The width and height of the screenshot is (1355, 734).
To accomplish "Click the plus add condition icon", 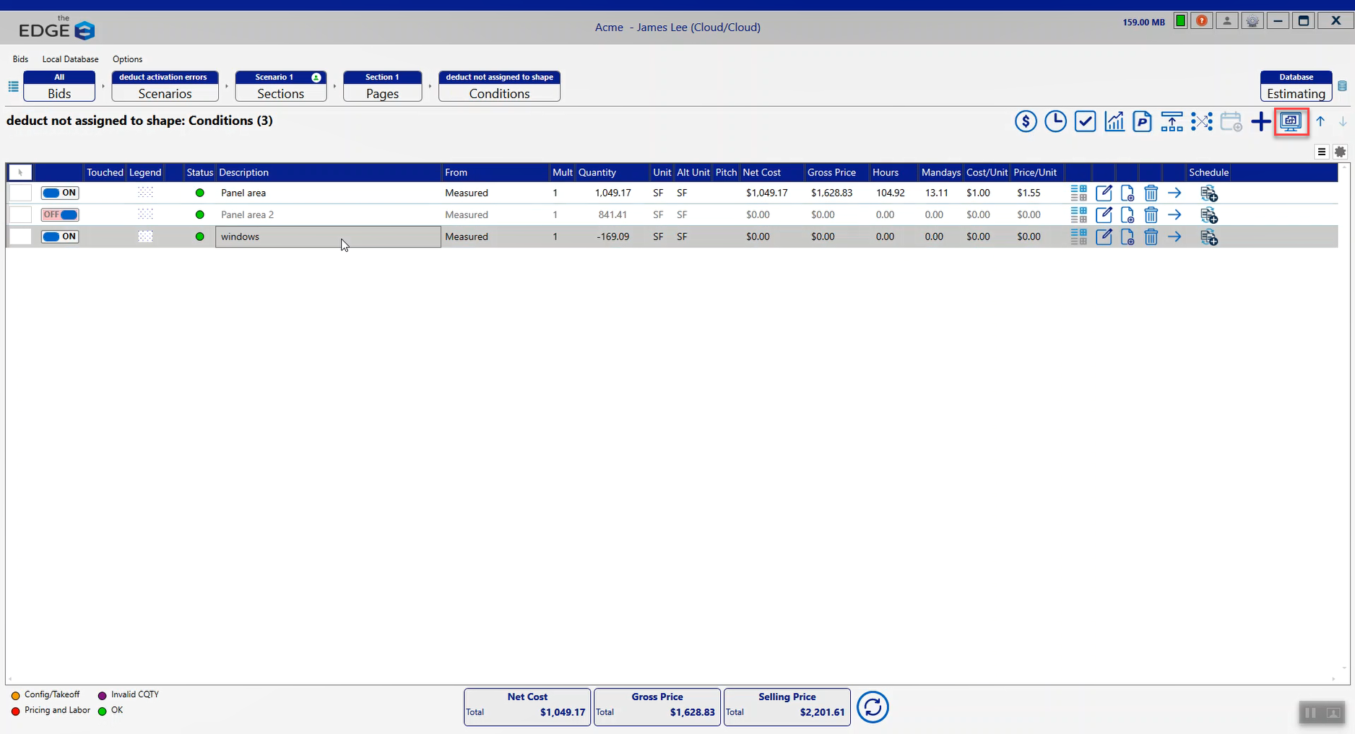I will [x=1261, y=121].
